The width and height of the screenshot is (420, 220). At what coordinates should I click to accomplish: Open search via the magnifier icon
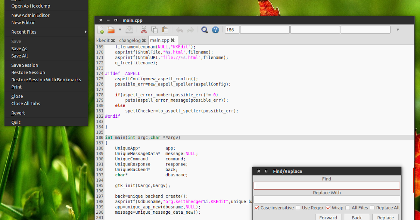click(x=205, y=30)
